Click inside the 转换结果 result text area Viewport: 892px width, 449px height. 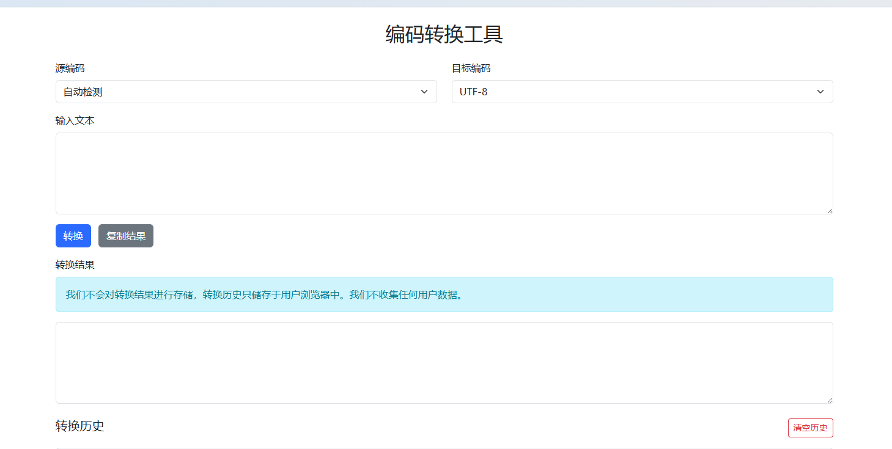(444, 362)
